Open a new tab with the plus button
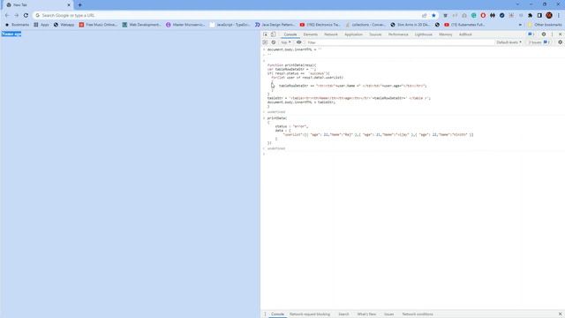 (x=80, y=5)
